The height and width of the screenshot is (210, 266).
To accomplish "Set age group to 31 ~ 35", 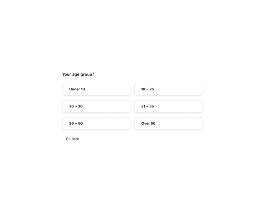I will point(168,106).
